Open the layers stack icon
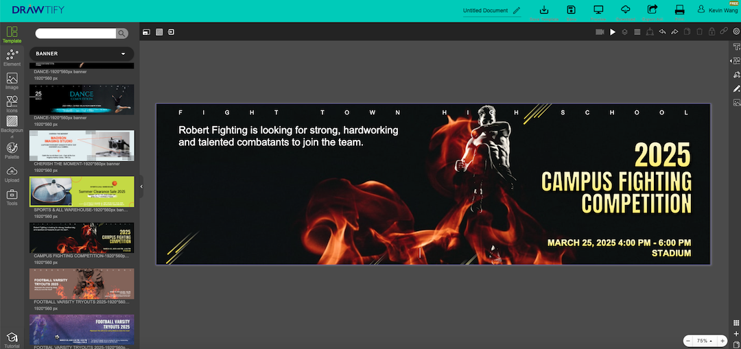 point(624,32)
